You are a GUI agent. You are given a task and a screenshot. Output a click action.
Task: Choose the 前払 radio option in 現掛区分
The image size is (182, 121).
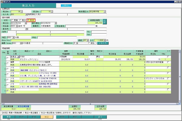[89, 43]
